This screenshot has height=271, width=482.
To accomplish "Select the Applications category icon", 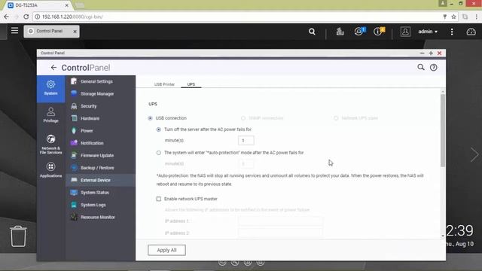I will (50, 170).
